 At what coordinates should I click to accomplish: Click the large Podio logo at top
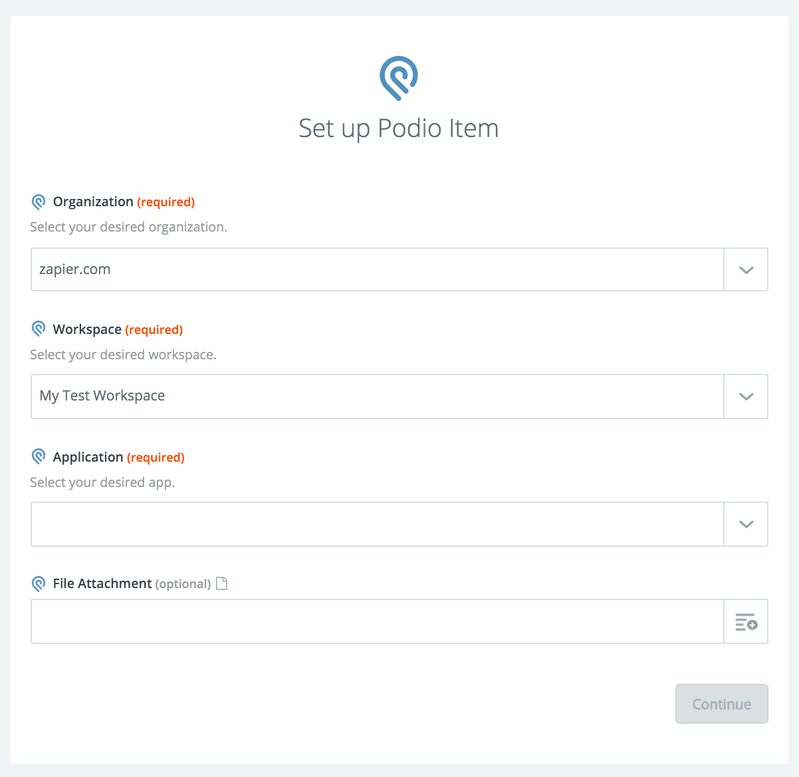point(399,78)
